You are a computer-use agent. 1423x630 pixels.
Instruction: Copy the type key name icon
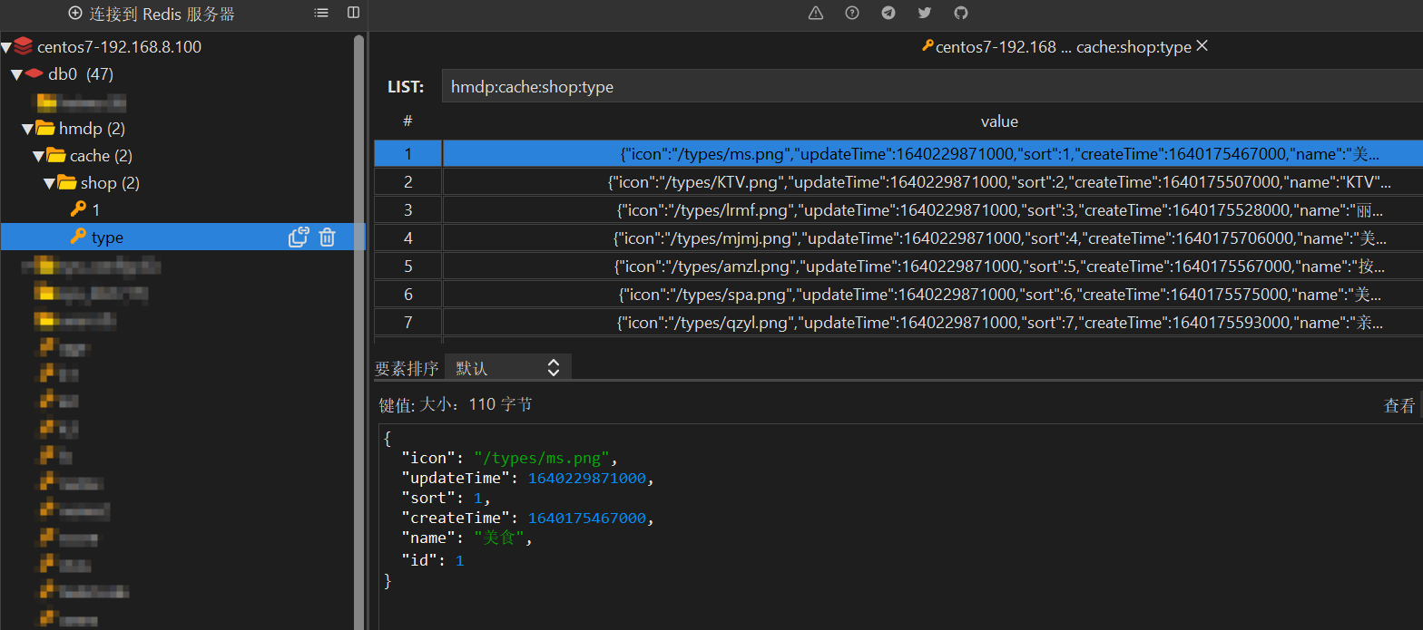click(x=299, y=237)
